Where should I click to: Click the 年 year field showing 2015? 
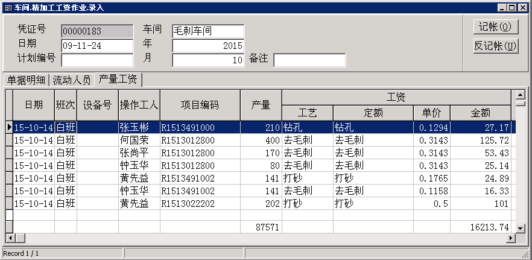pos(207,46)
